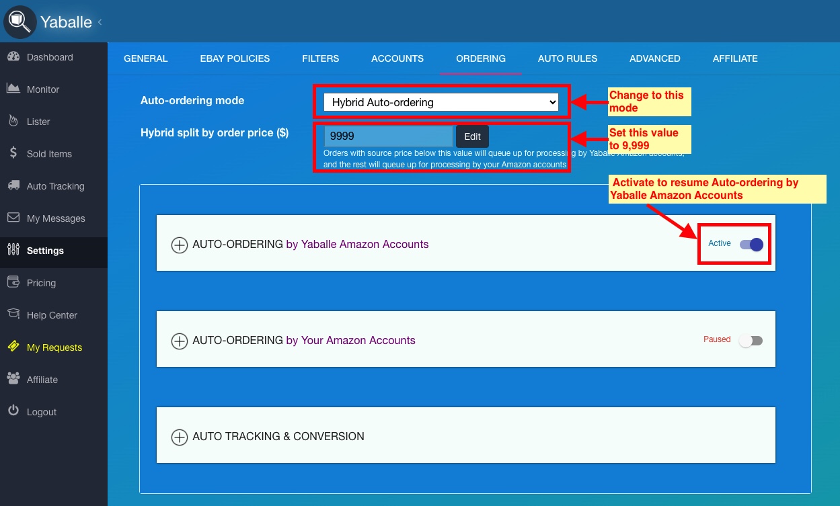Open Dashboard via its gauge icon
The width and height of the screenshot is (840, 506).
point(13,57)
